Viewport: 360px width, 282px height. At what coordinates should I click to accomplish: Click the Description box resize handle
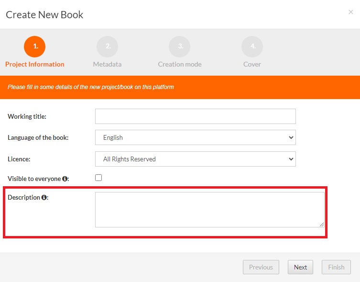tap(322, 225)
